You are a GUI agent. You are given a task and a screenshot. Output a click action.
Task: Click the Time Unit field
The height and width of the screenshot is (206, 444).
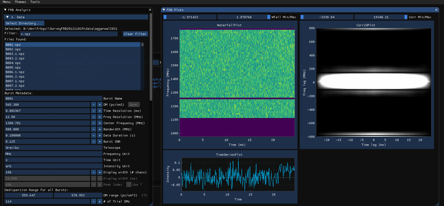(53, 160)
